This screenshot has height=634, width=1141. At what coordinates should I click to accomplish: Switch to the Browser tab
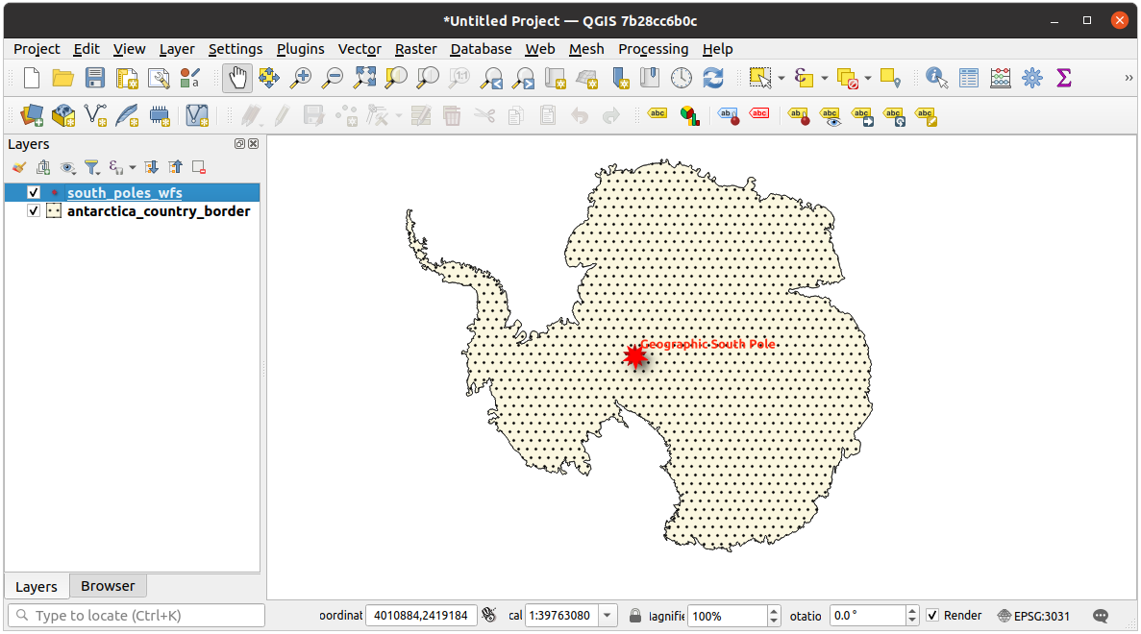(108, 586)
